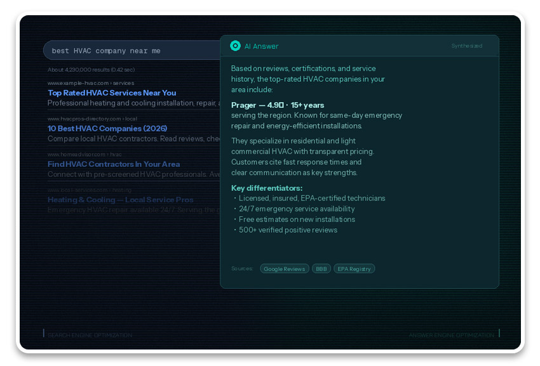Click the 'Prager — 4.9 · 15+ years' heading

pos(278,105)
